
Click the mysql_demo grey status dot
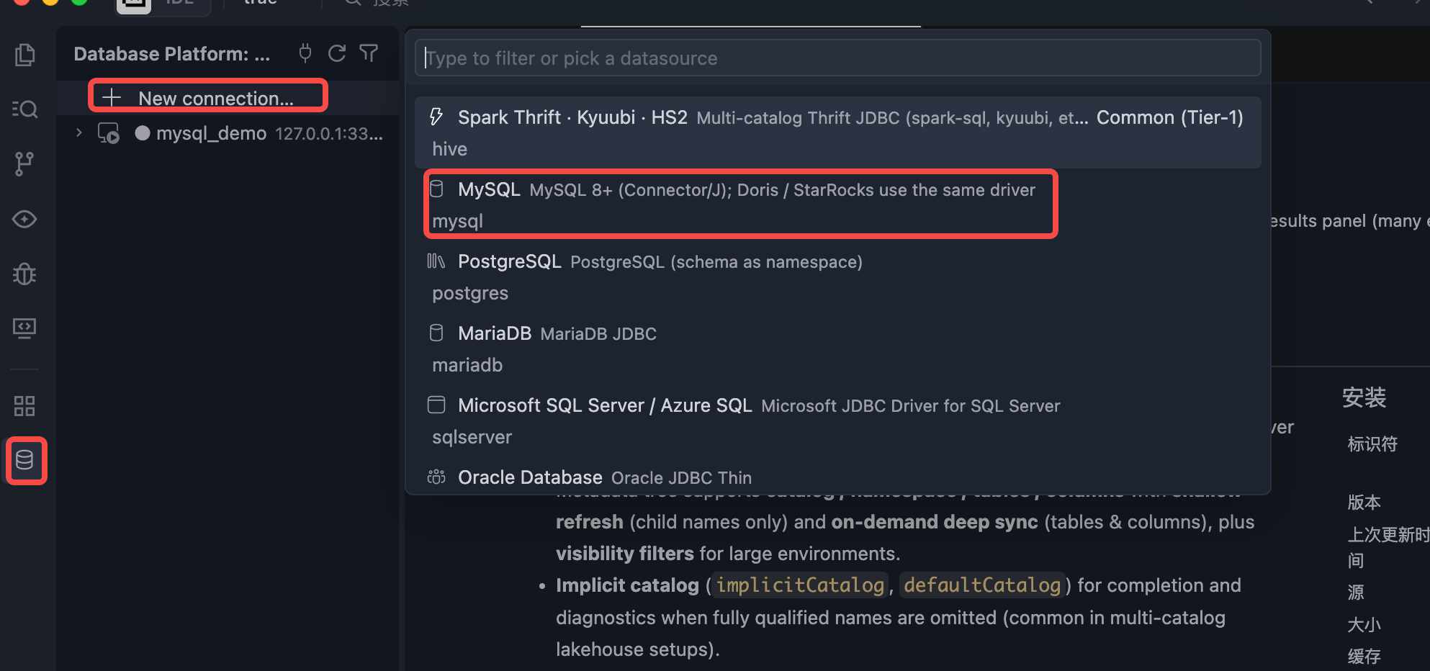[x=143, y=133]
